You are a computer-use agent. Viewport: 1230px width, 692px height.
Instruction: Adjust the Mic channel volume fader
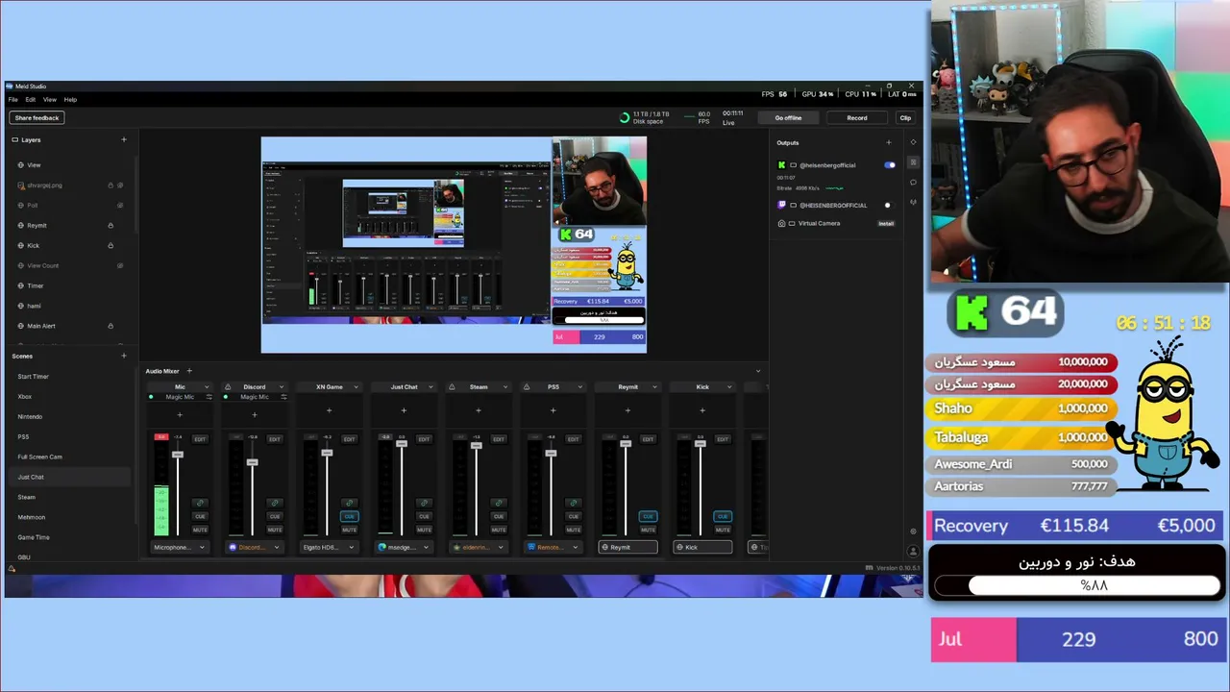pyautogui.click(x=177, y=454)
